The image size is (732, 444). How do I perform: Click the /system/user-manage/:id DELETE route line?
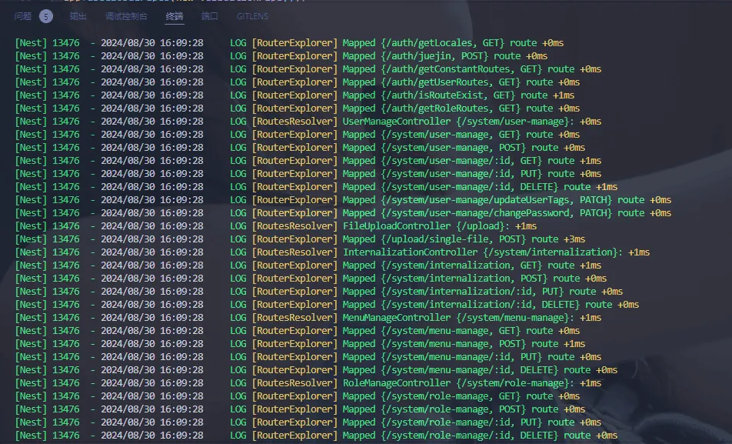(x=317, y=187)
